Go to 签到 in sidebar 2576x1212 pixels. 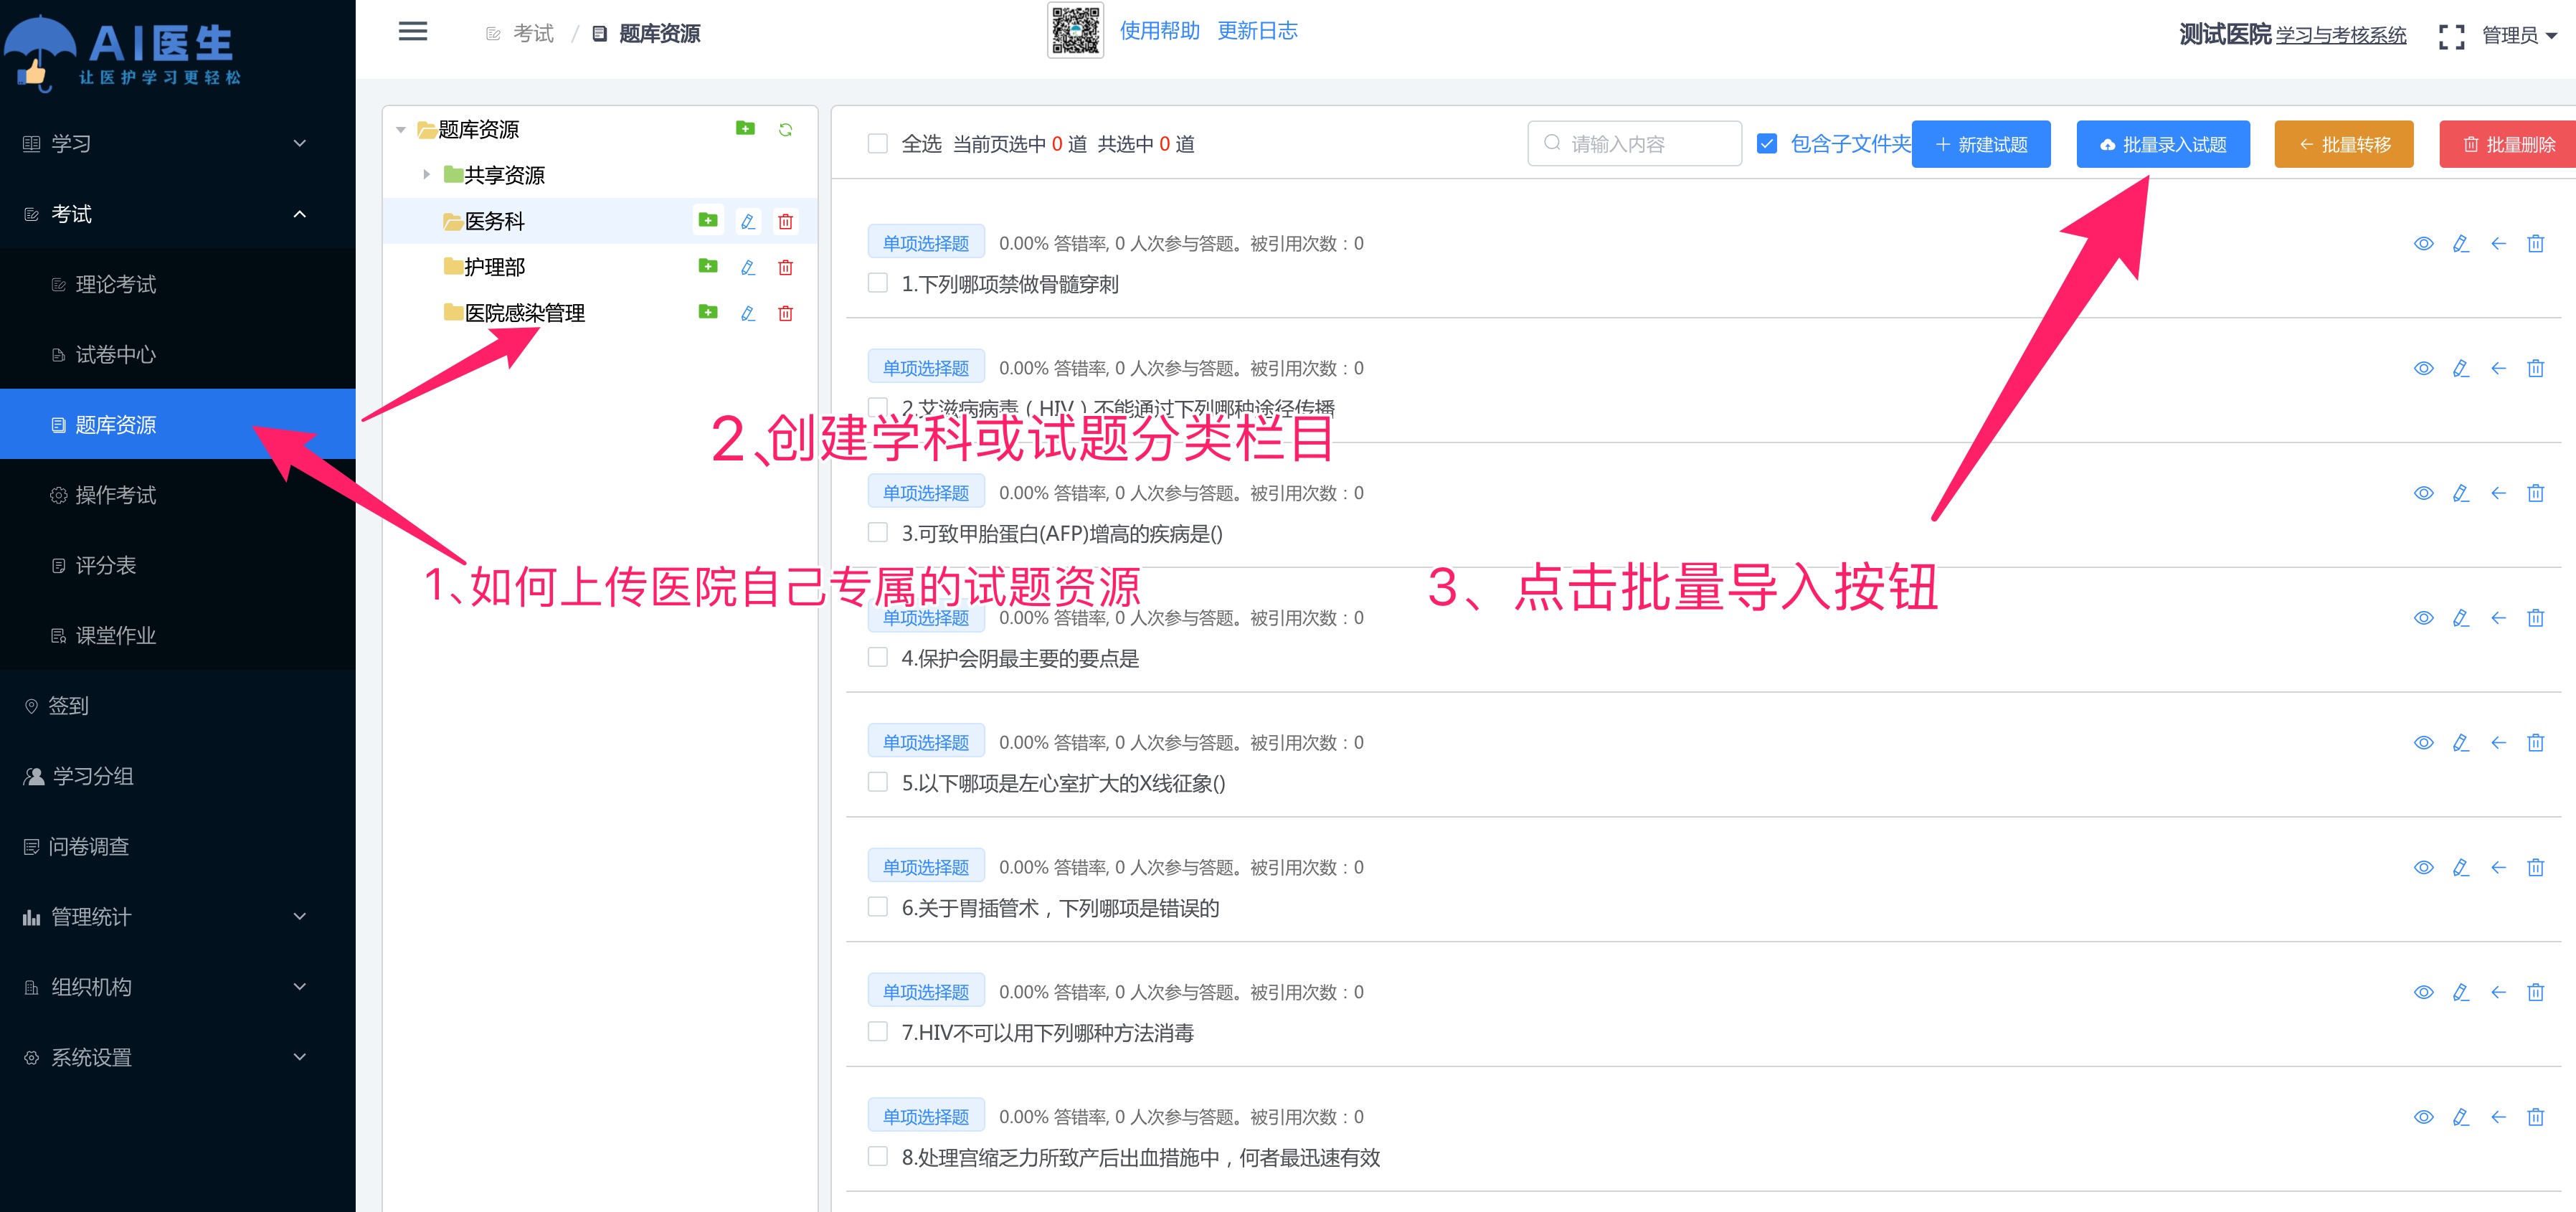point(177,705)
